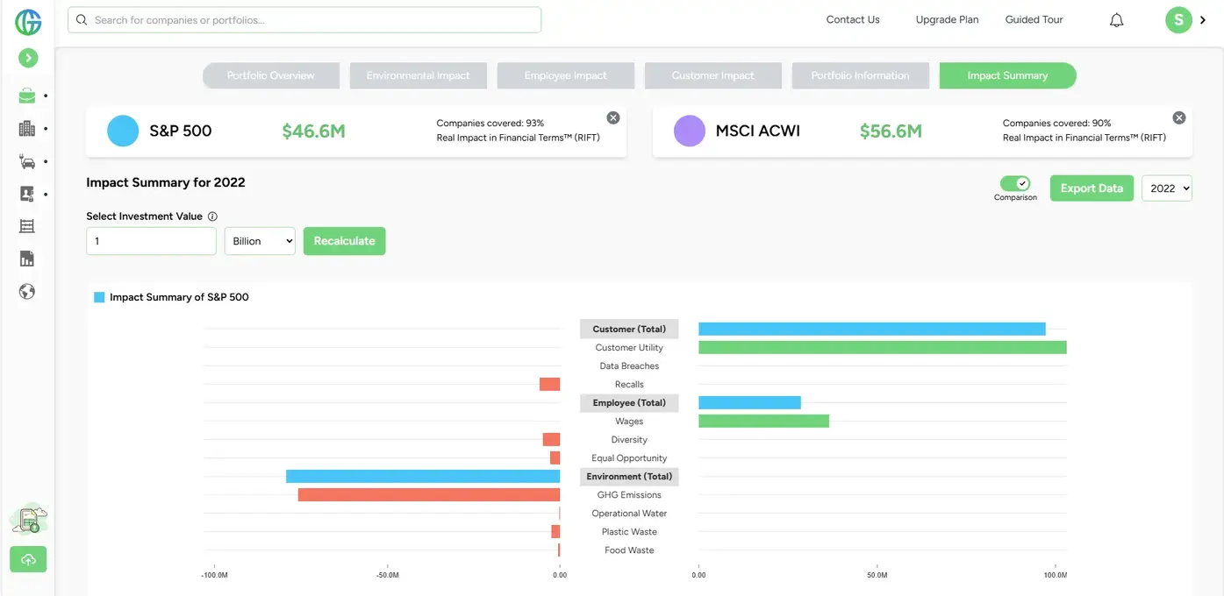Click the Wages label

click(629, 422)
